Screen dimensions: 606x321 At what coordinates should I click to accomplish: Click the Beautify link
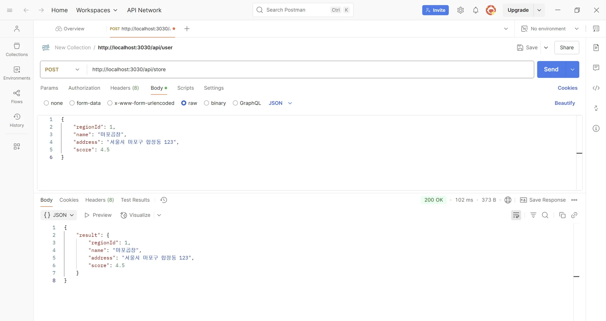point(565,103)
